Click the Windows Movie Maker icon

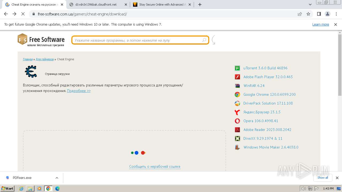pyautogui.click(x=237, y=147)
